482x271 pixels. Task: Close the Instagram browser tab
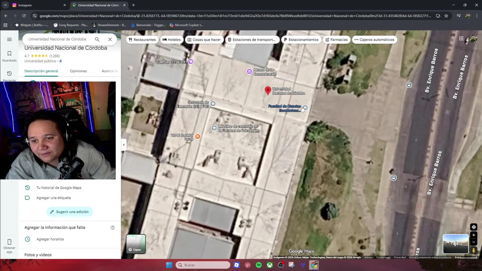click(x=64, y=5)
